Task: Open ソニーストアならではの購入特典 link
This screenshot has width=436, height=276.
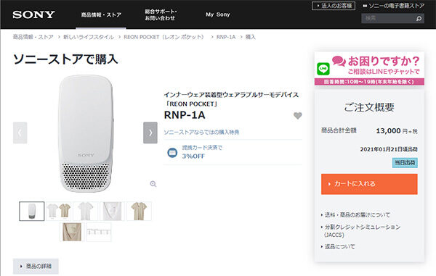Action: (201, 132)
